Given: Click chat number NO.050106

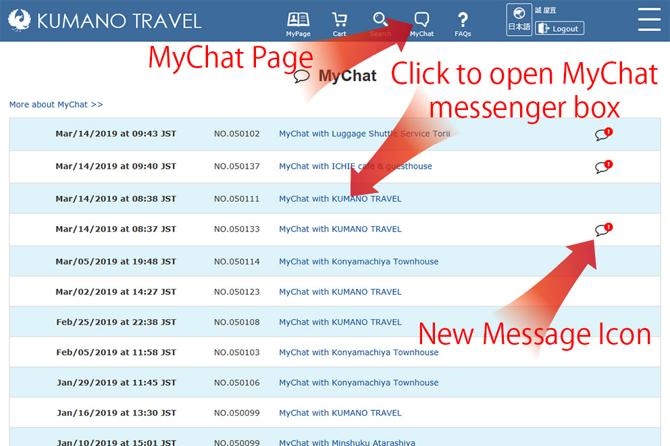Looking at the screenshot, I should click(x=236, y=383).
